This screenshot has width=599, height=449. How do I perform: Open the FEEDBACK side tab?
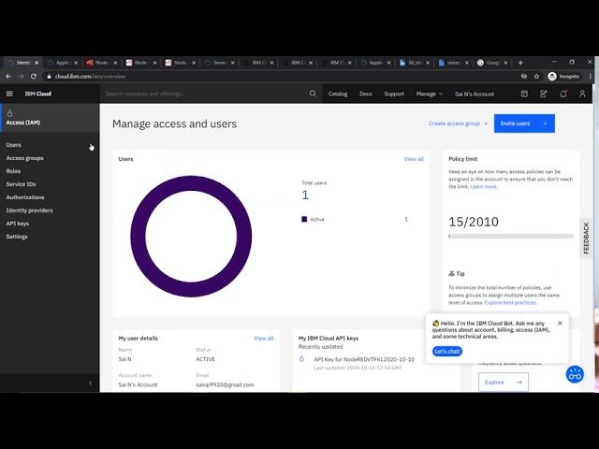point(586,239)
